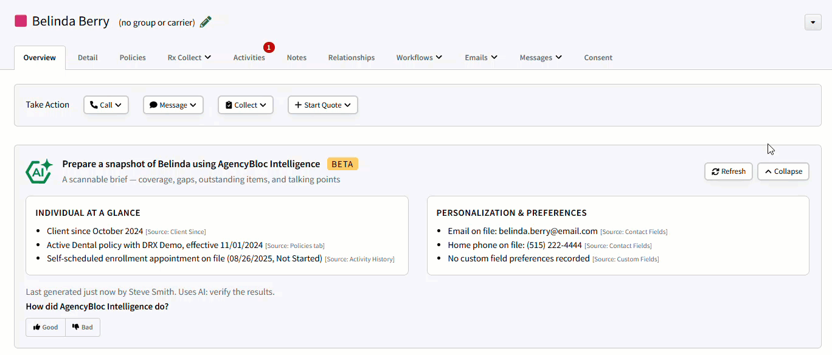The height and width of the screenshot is (355, 832).
Task: Click the red Activities notification badge
Action: [x=269, y=47]
